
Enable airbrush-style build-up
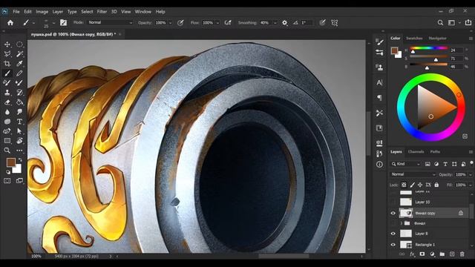[x=228, y=23]
